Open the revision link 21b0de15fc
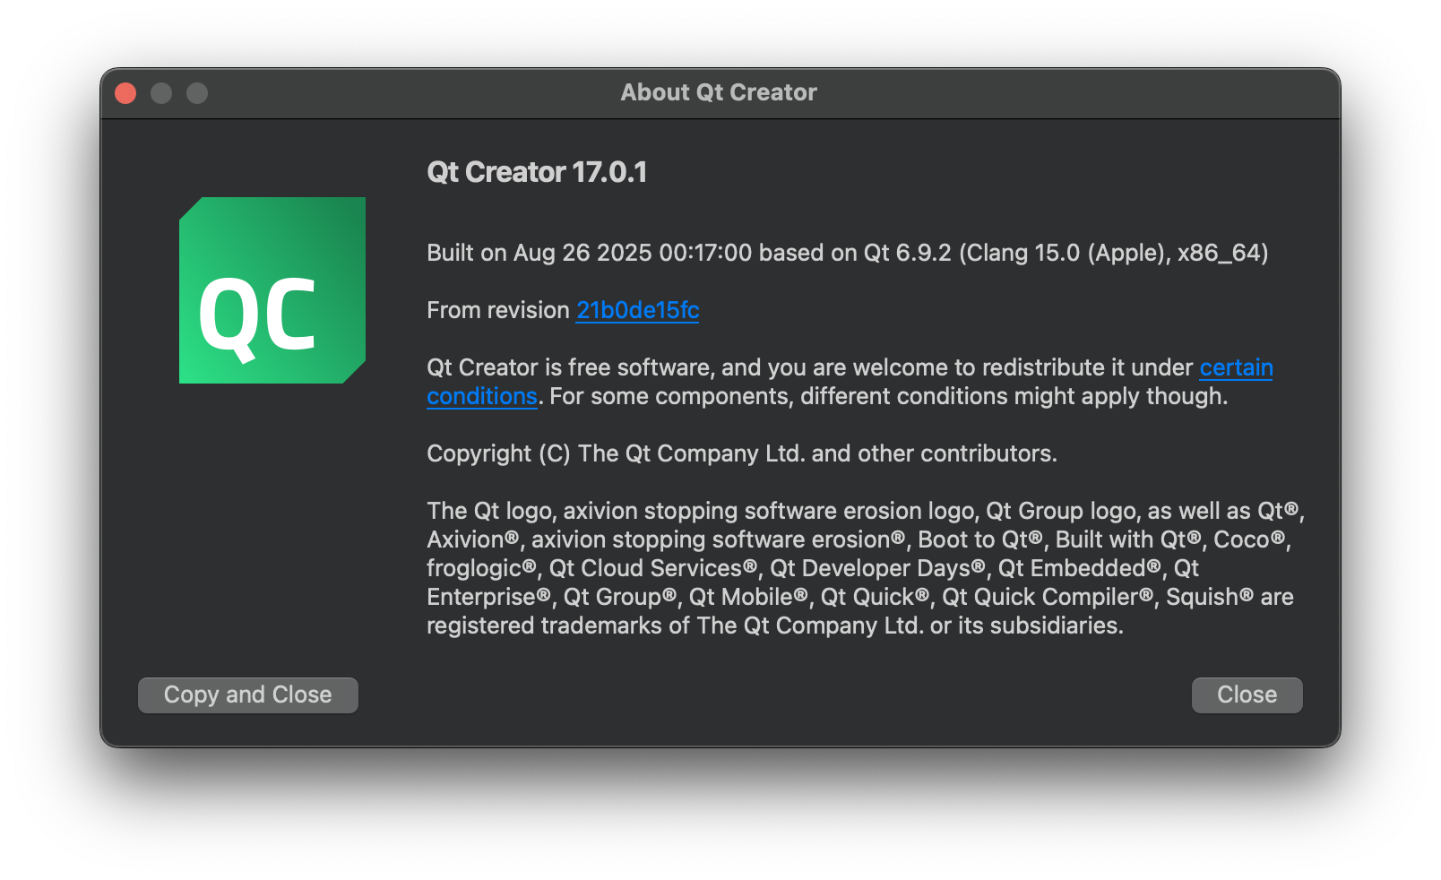The height and width of the screenshot is (880, 1441). [x=637, y=310]
